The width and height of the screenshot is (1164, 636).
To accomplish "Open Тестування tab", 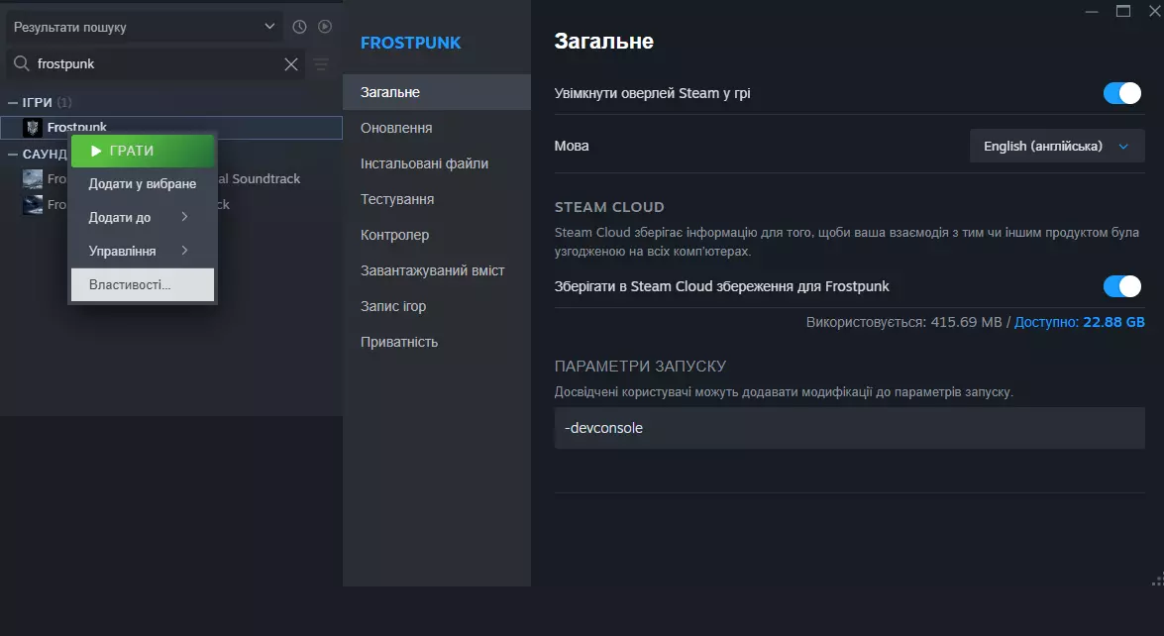I will tap(437, 199).
